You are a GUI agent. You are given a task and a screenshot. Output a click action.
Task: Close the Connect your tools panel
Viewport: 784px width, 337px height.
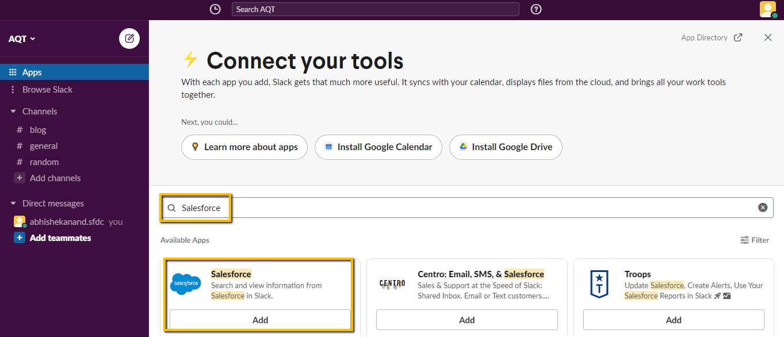point(768,37)
